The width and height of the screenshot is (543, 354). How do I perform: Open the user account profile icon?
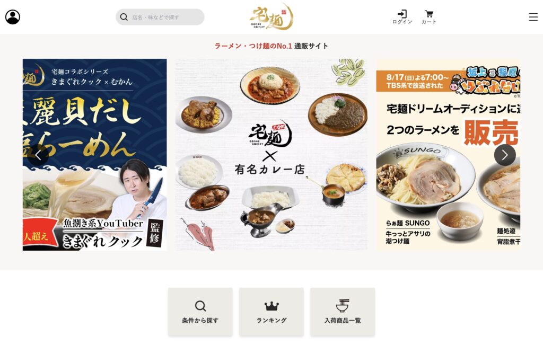coord(13,17)
